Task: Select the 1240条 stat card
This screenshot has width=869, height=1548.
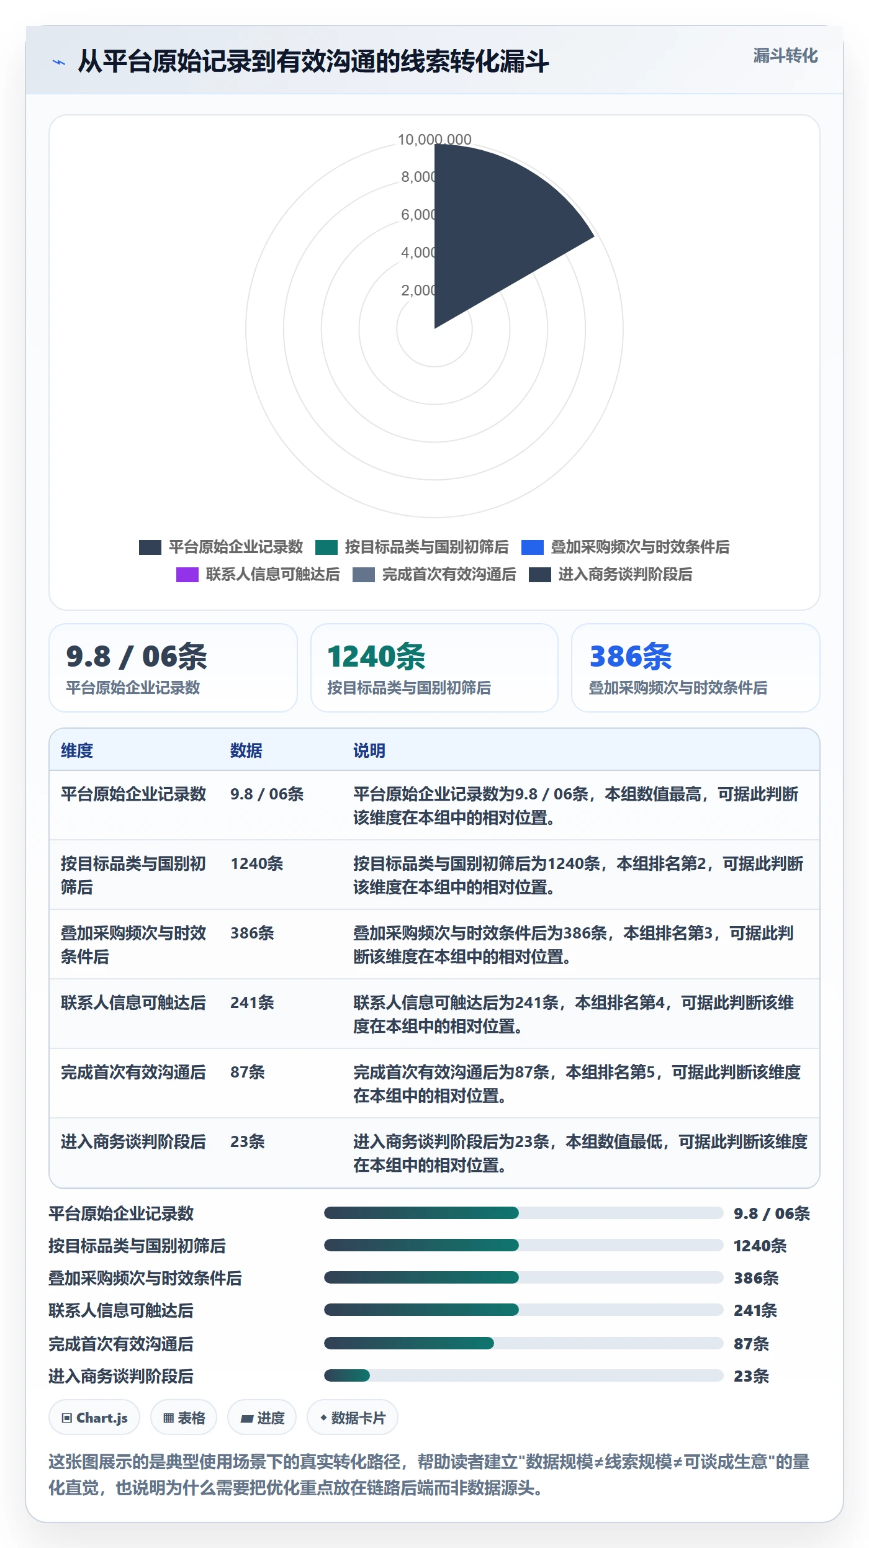Action: [x=434, y=668]
